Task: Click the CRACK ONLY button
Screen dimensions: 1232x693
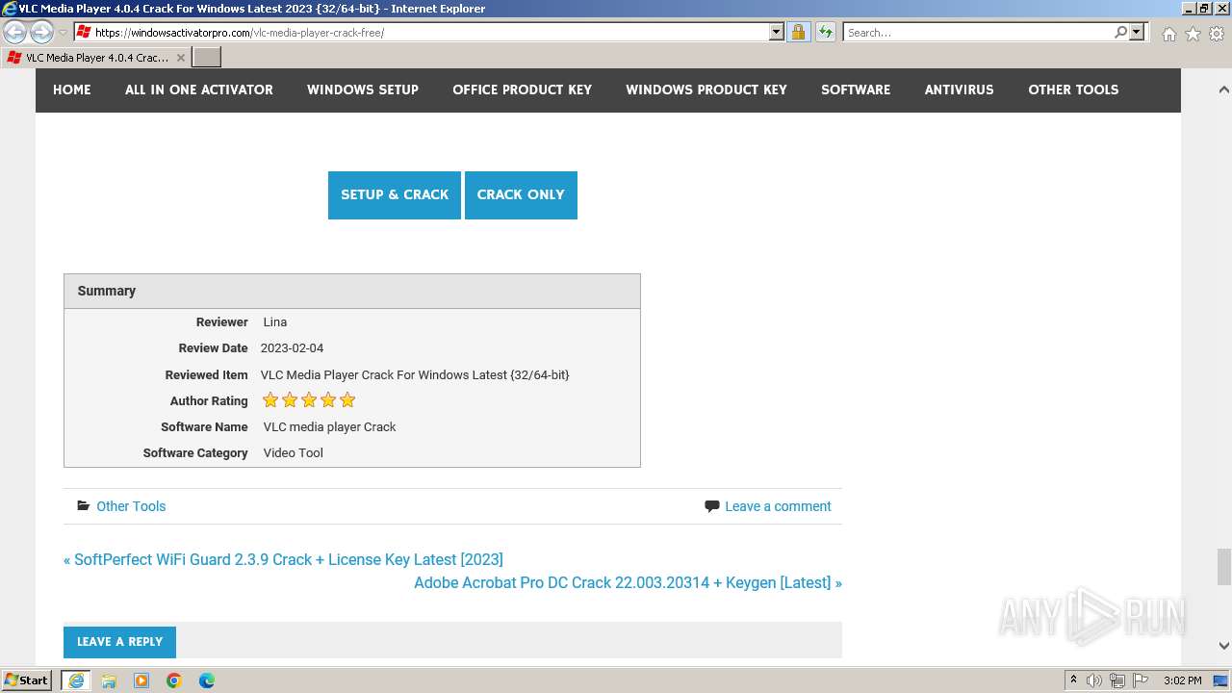Action: click(x=521, y=195)
